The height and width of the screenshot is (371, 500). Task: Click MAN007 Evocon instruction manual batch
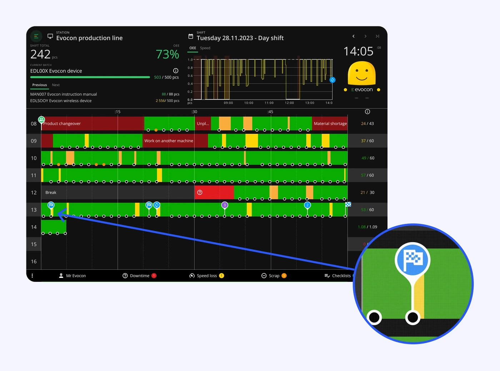pyautogui.click(x=64, y=94)
